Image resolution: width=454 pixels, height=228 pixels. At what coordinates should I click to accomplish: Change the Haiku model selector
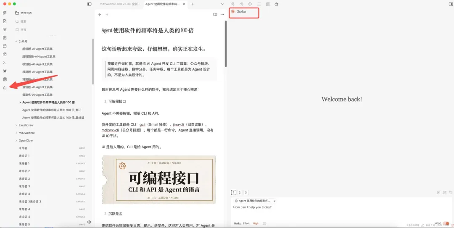[x=238, y=223]
